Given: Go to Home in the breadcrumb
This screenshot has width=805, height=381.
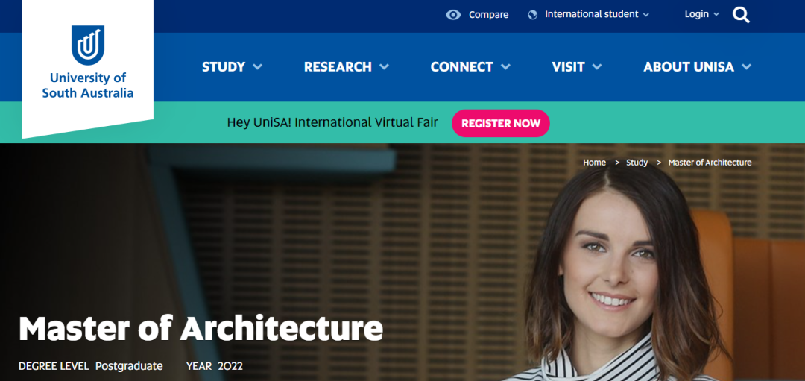Looking at the screenshot, I should tap(594, 163).
